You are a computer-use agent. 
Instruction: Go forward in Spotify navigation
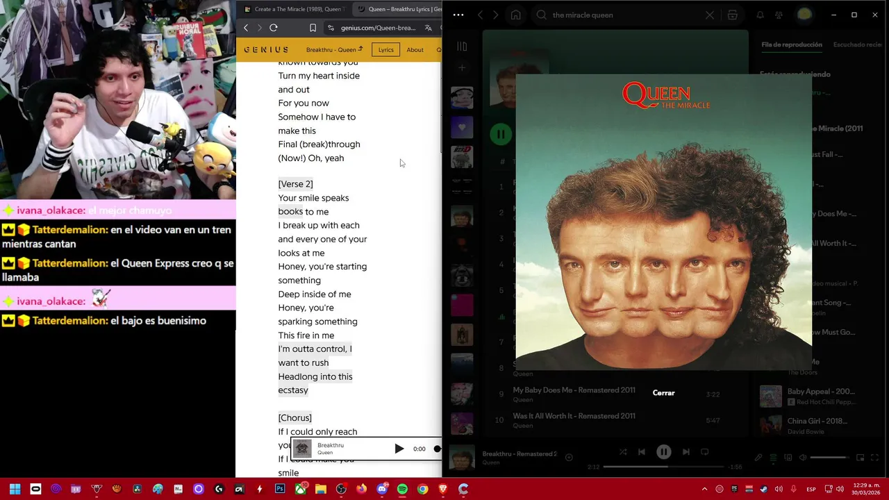pos(495,15)
